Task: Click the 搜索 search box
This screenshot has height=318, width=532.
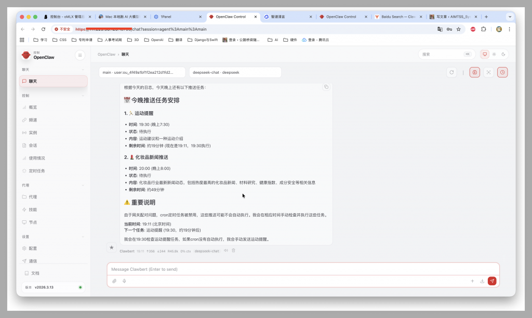Action: (x=442, y=54)
